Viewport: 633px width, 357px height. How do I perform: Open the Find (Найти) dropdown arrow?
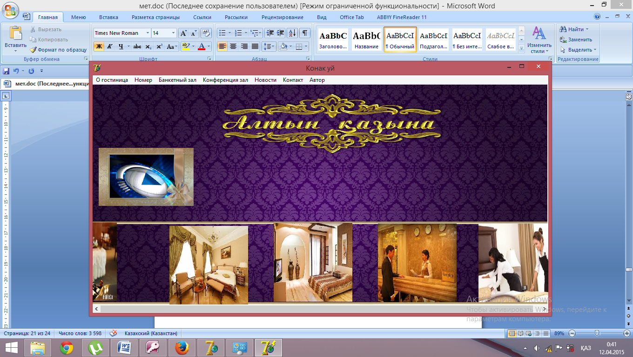tap(586, 29)
